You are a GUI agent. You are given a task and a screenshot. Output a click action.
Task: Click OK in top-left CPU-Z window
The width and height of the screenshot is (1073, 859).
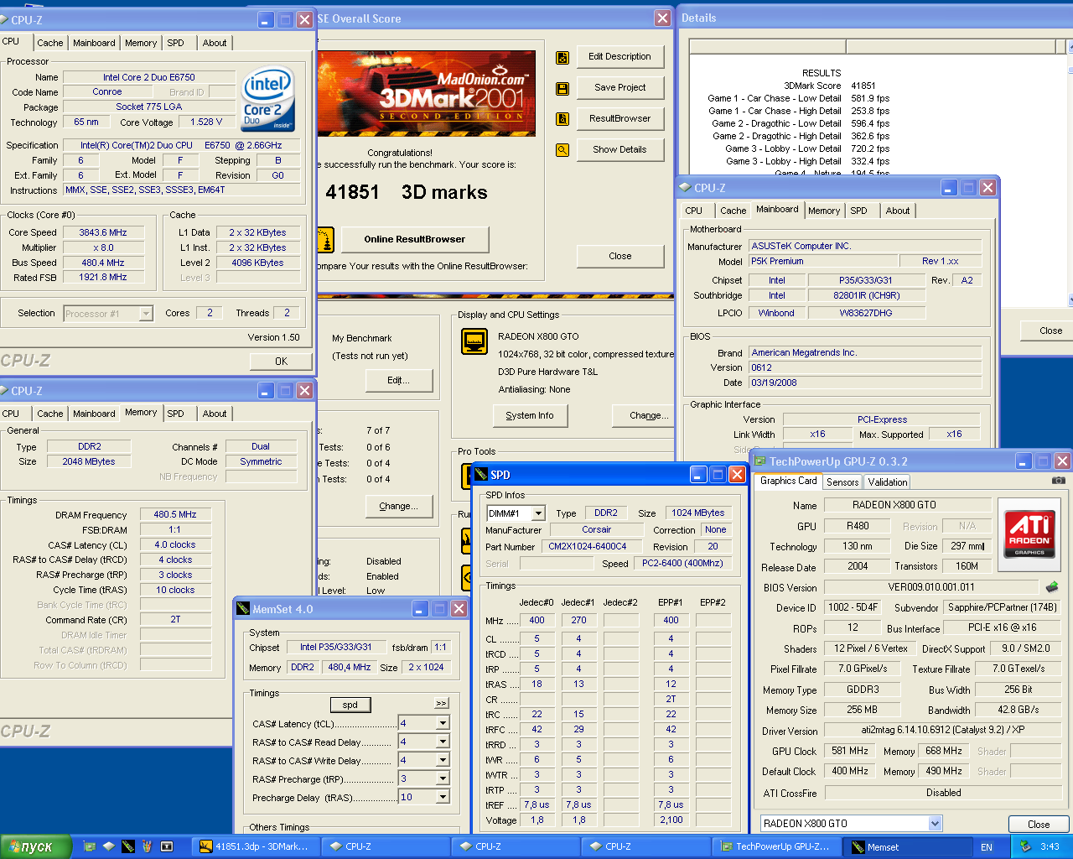point(281,362)
